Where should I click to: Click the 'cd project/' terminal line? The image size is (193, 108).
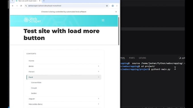coord(148,66)
